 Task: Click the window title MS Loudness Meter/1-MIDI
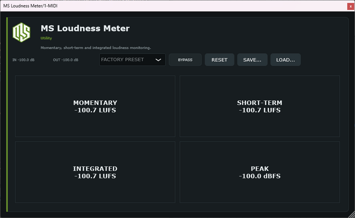(30, 6)
